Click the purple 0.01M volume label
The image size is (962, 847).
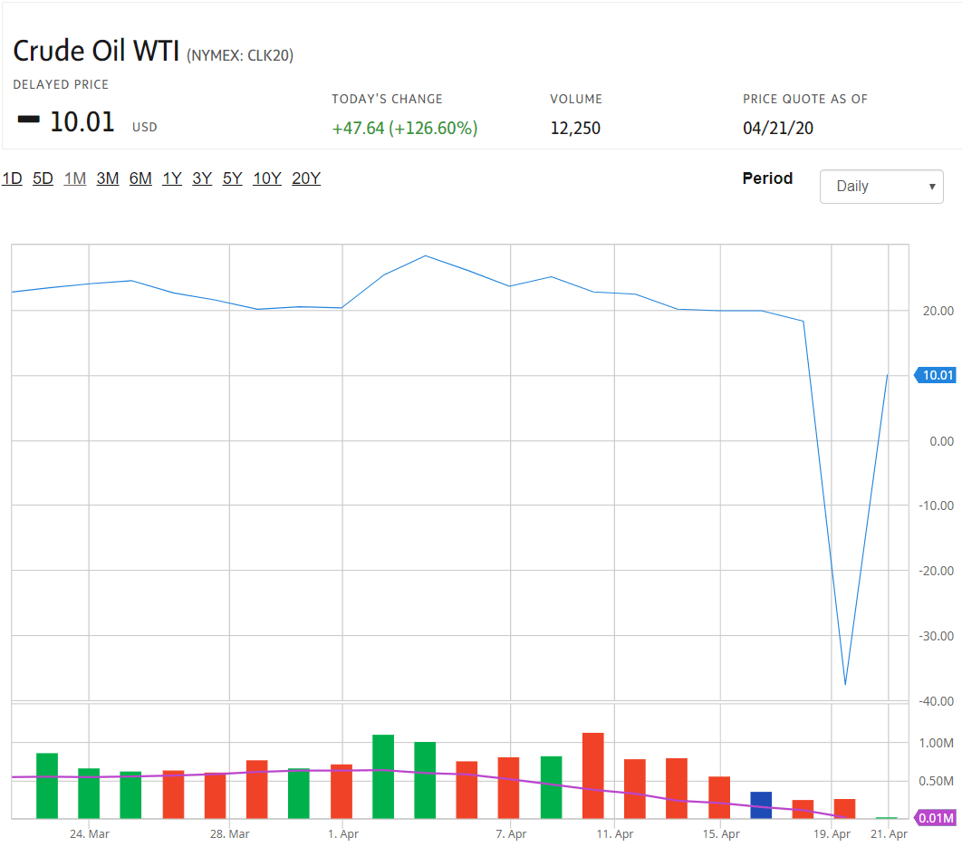pos(936,819)
